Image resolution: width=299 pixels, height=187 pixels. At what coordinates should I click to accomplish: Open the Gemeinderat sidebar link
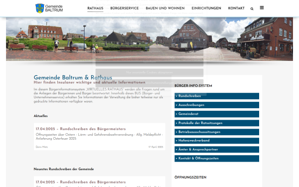pos(217,114)
